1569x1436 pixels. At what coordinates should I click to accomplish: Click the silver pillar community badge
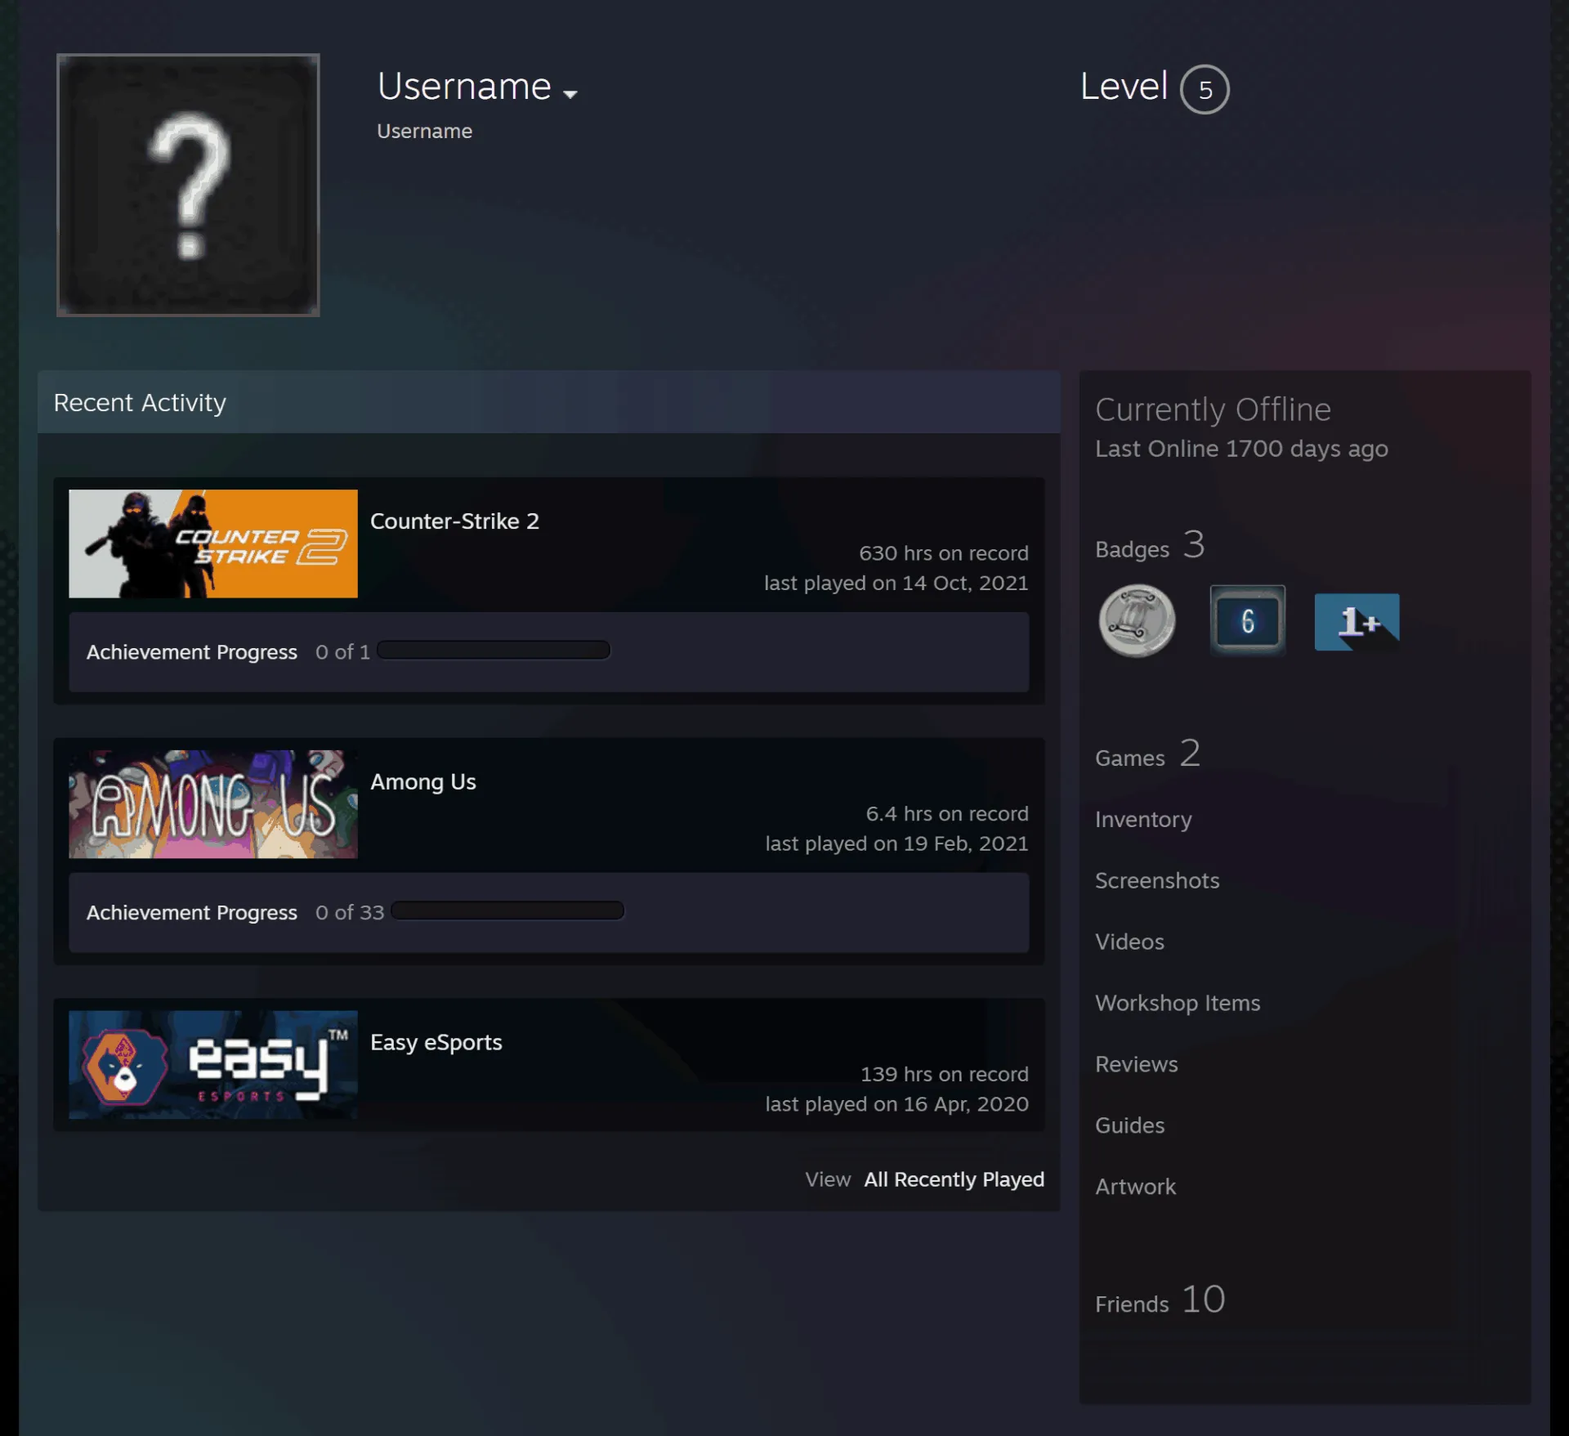click(1137, 620)
